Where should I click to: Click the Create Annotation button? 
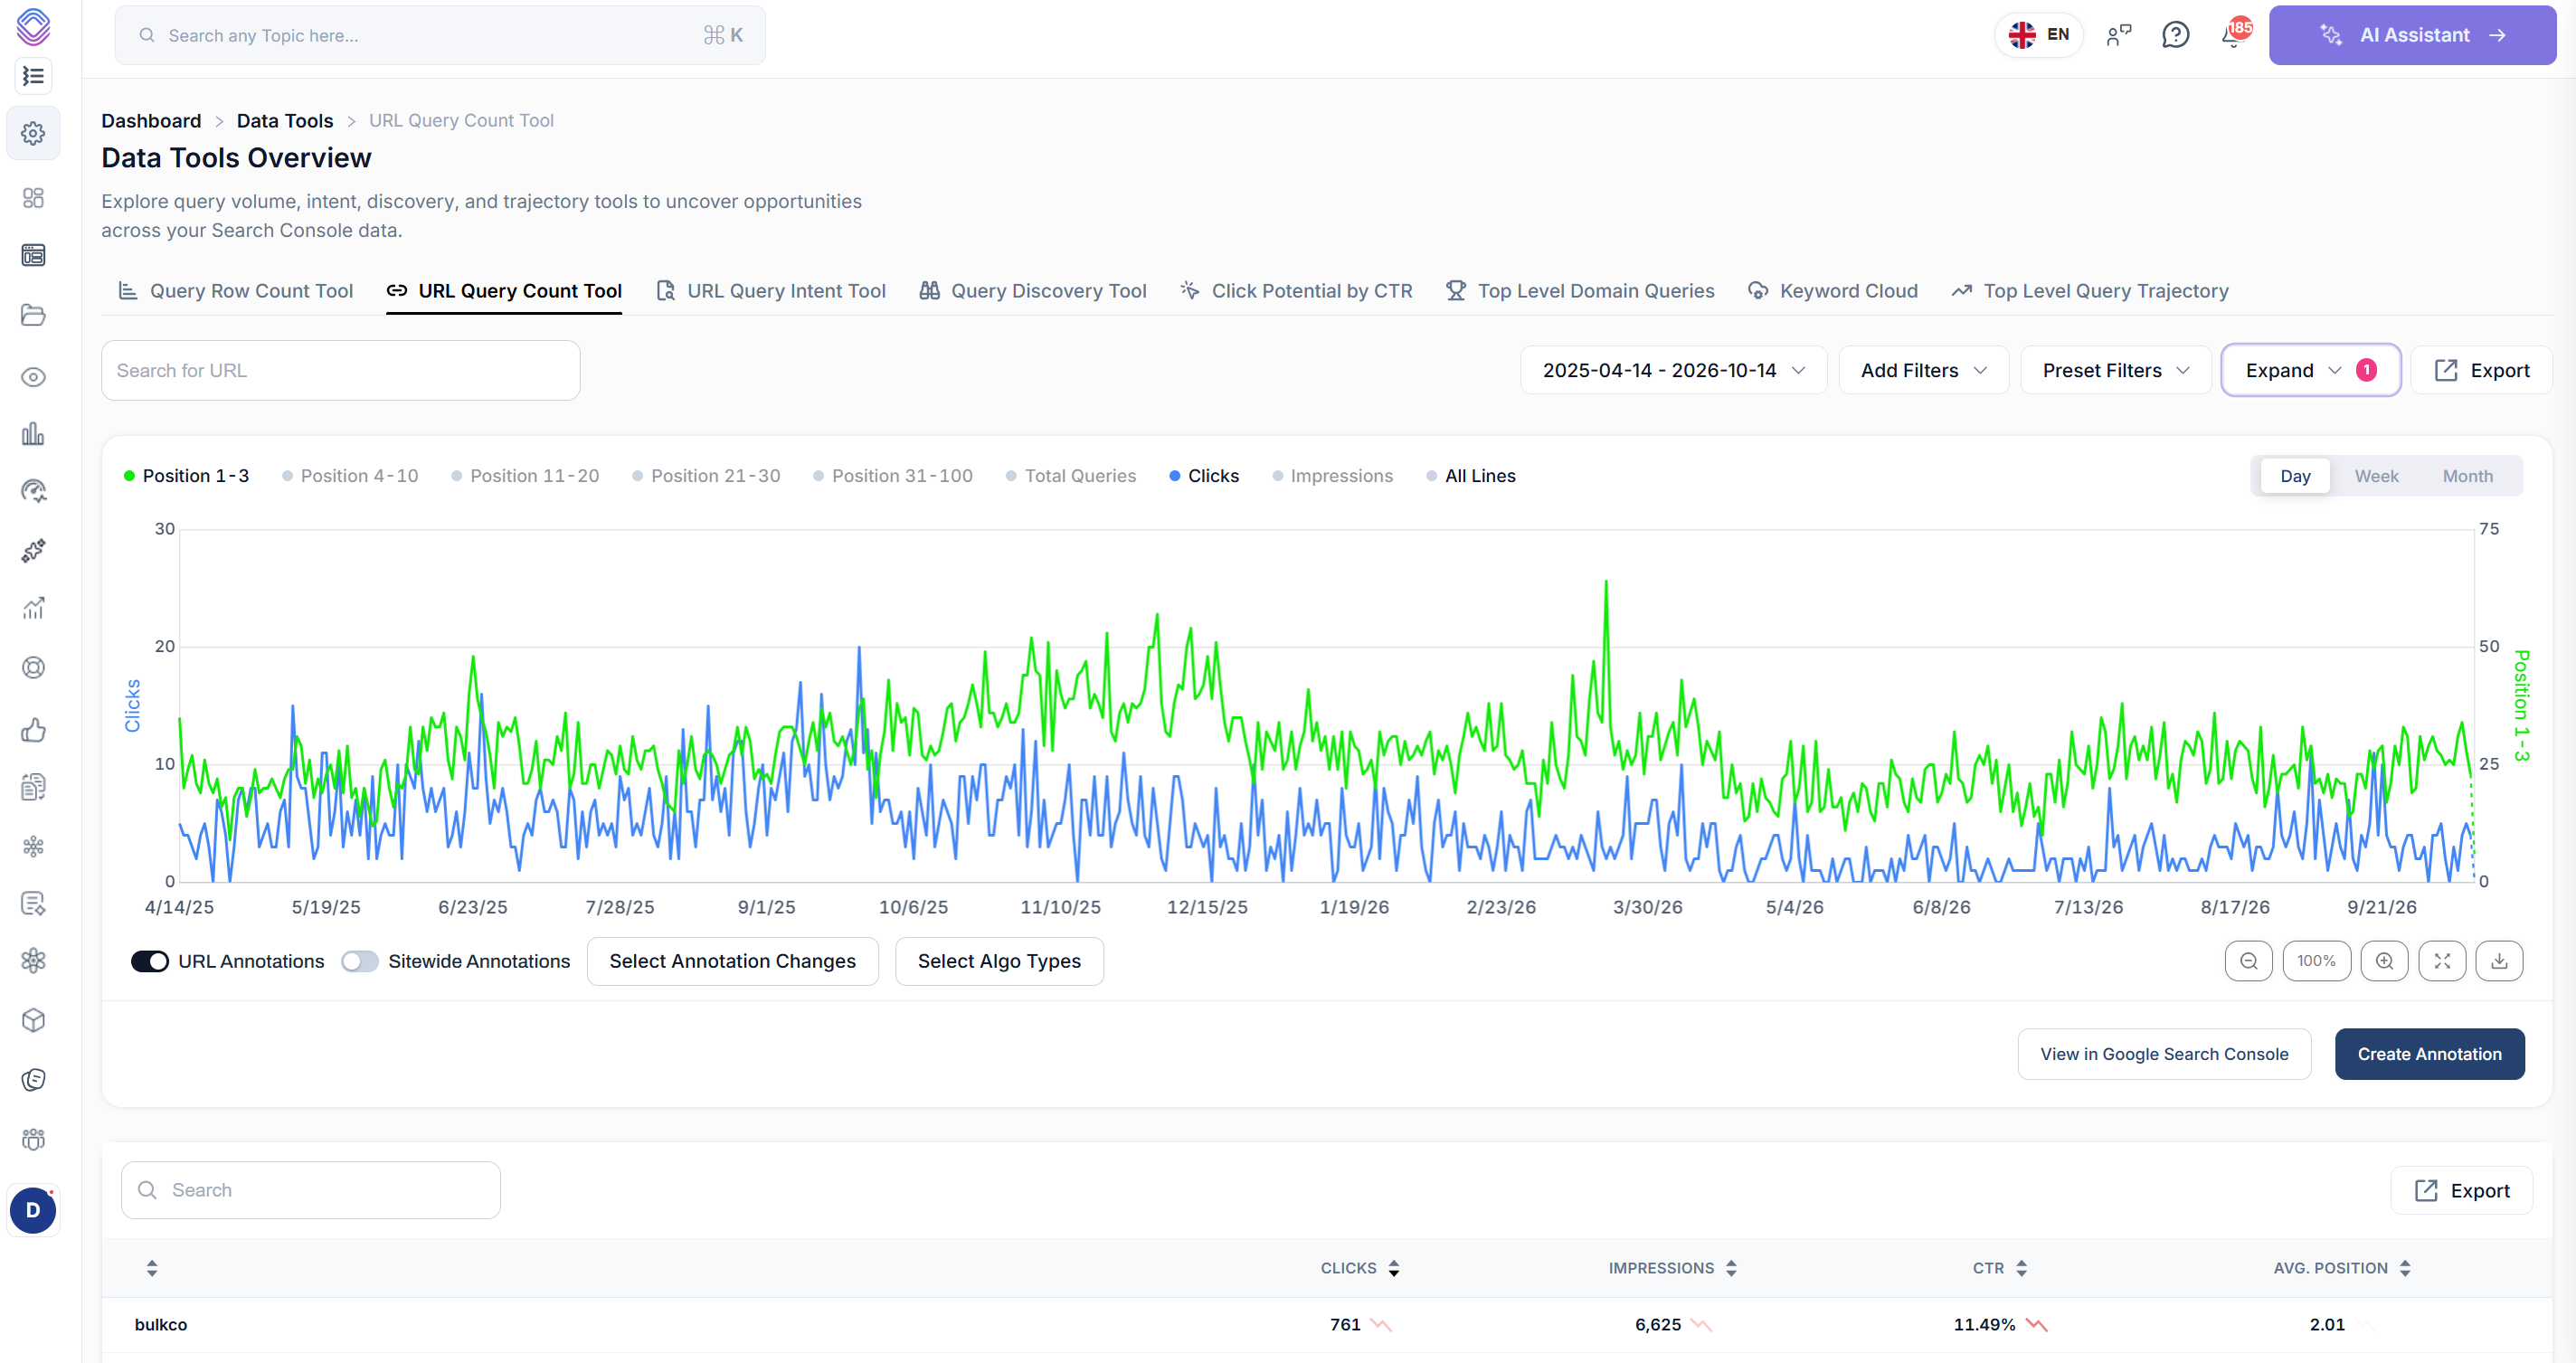pos(2429,1054)
